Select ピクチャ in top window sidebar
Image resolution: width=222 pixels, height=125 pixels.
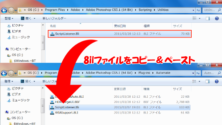click(x=15, y=25)
